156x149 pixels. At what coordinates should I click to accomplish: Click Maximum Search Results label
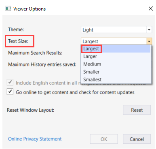tap(35, 53)
